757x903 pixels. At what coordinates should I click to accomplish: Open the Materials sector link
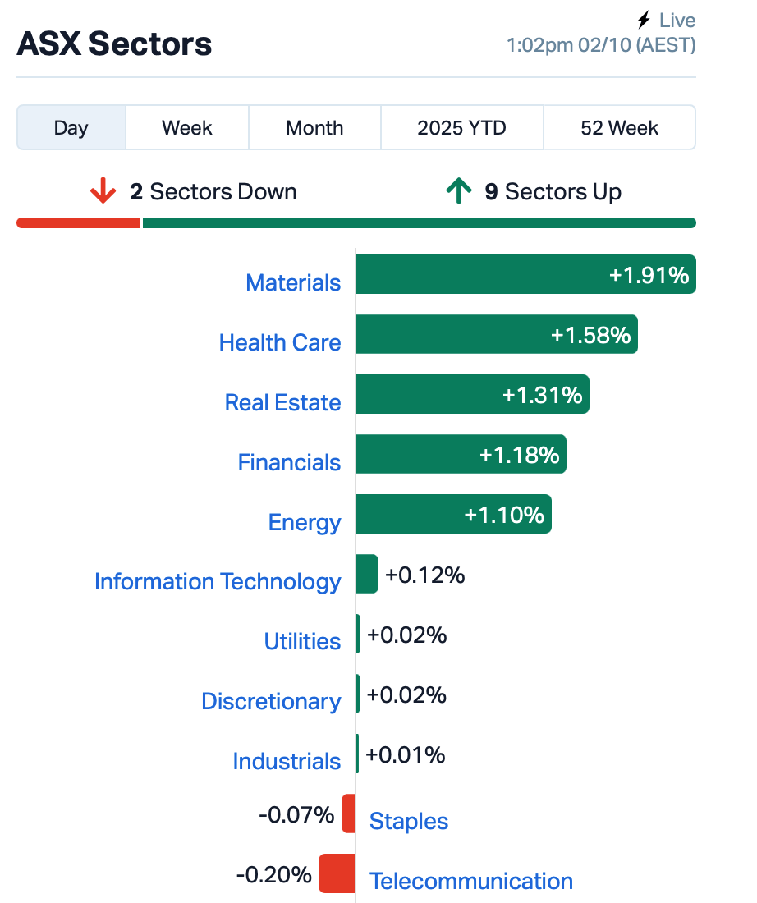293,282
